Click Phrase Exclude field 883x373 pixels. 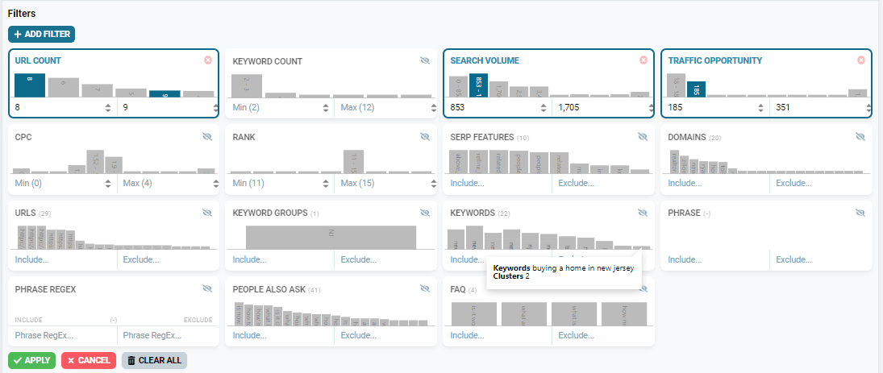(x=820, y=259)
